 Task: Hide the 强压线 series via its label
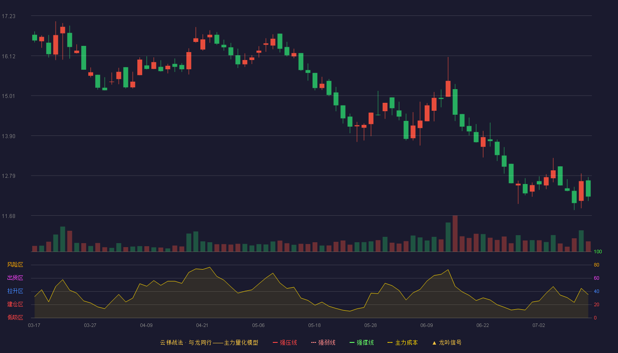288,342
